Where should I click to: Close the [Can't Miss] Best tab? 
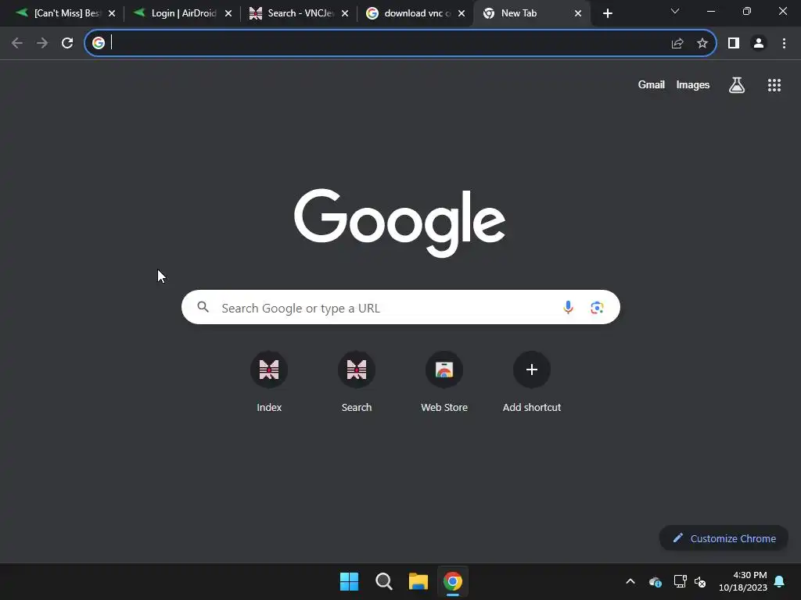click(x=112, y=14)
